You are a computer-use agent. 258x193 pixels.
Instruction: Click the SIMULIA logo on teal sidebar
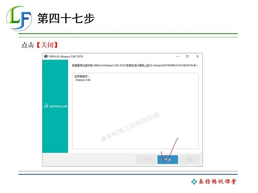point(55,106)
